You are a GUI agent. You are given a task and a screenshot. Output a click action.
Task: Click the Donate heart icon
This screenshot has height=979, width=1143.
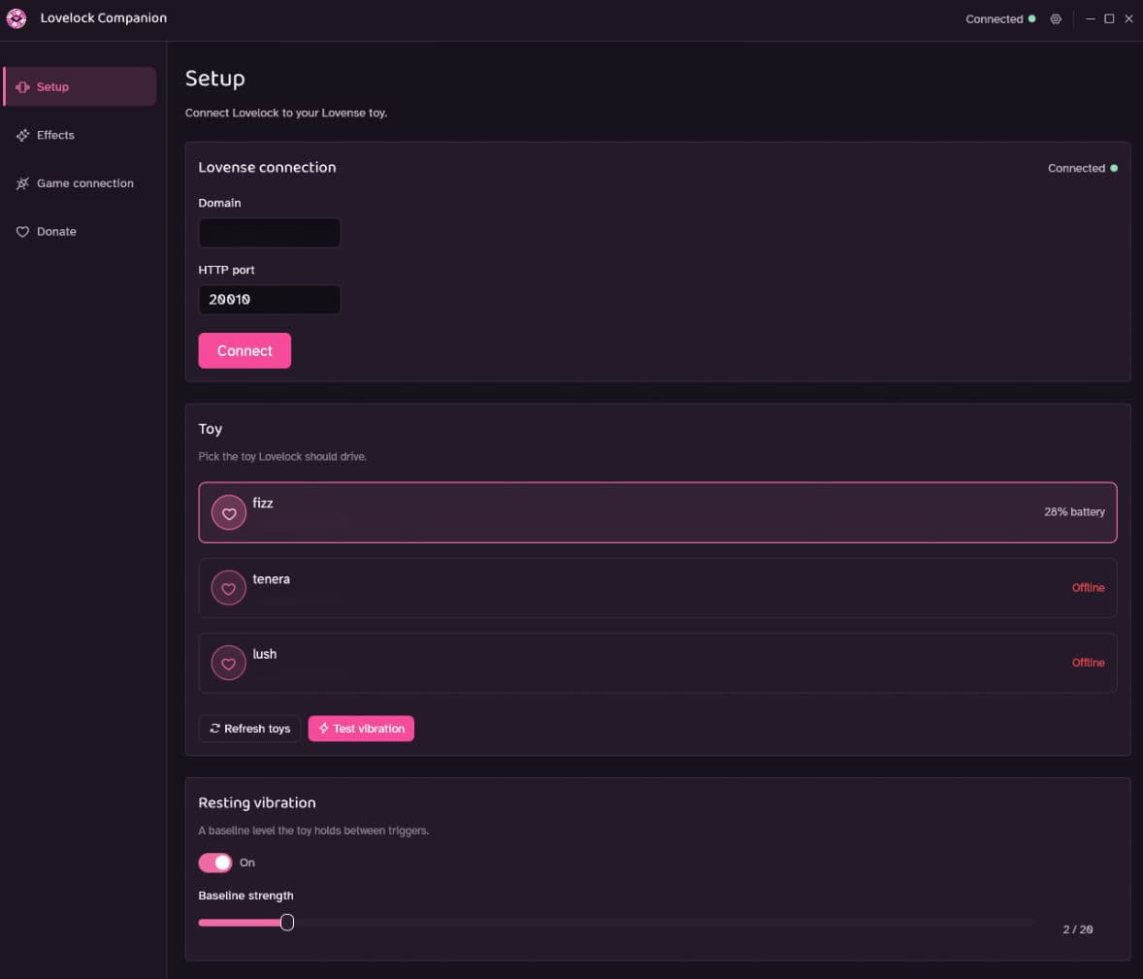pos(22,231)
